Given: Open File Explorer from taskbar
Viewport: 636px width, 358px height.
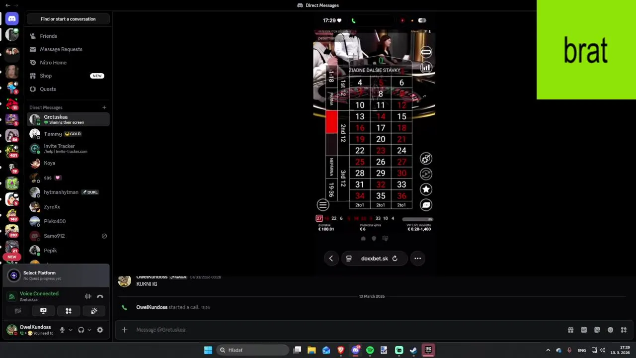Looking at the screenshot, I should [x=312, y=350].
